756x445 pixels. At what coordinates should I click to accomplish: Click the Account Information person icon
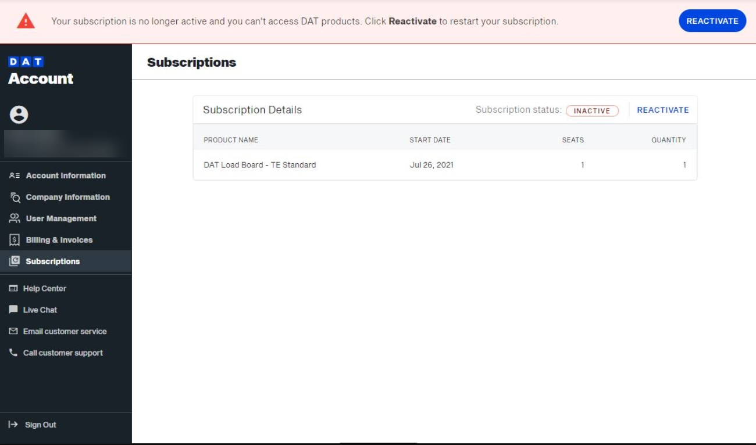(14, 175)
